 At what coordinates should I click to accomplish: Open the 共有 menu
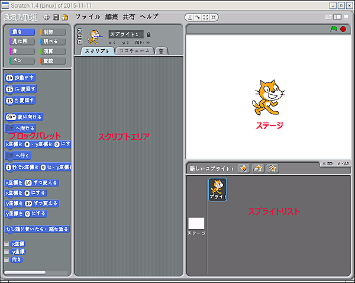pyautogui.click(x=129, y=17)
